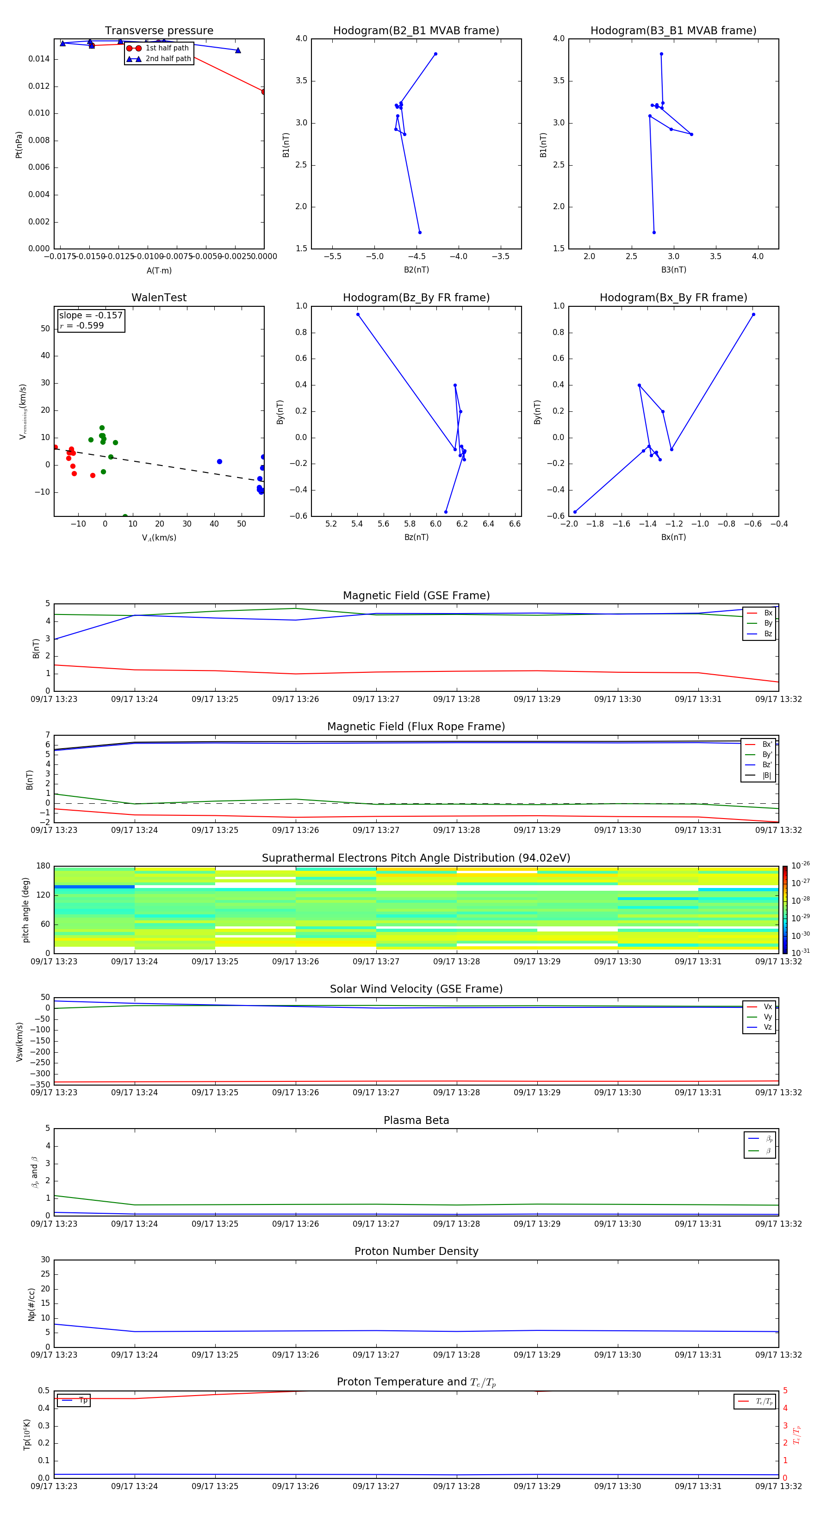Click the 'Vz' legend entry in velocity plot
Viewport: 833px width, 1527px height.
pos(759,1027)
